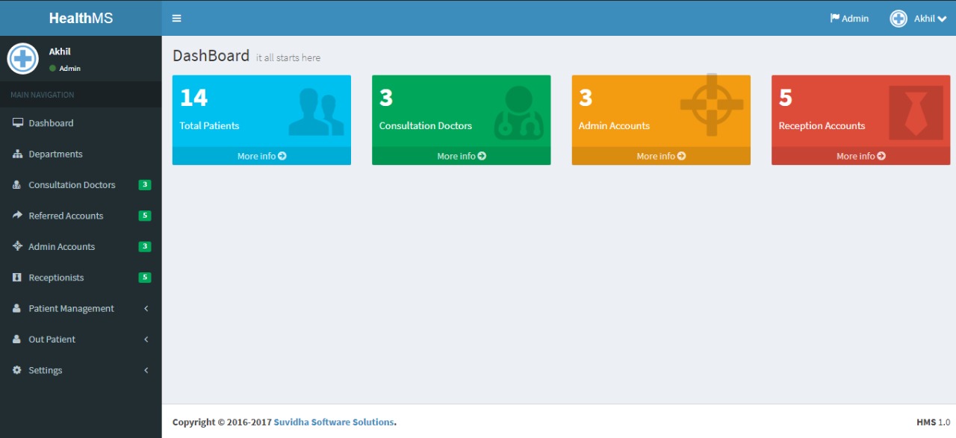Image resolution: width=956 pixels, height=438 pixels.
Task: Click the flag icon beside Admin
Action: (x=834, y=19)
